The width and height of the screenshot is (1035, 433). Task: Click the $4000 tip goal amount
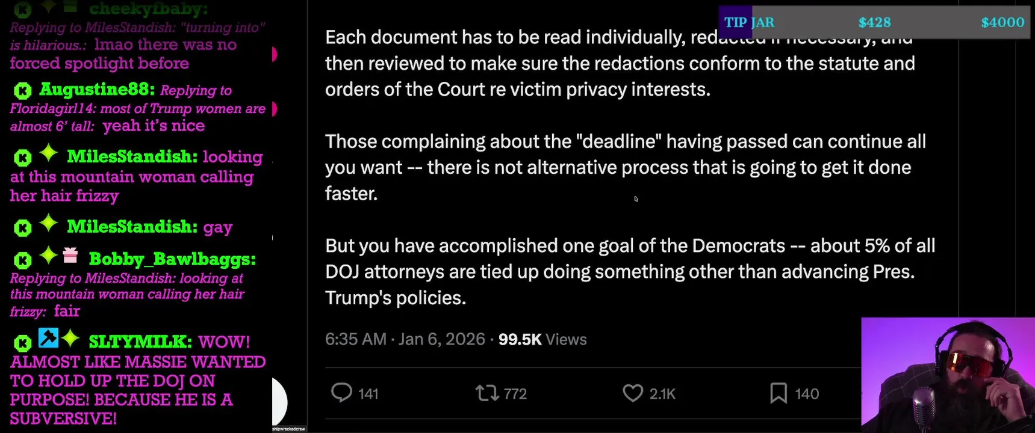(x=1002, y=22)
